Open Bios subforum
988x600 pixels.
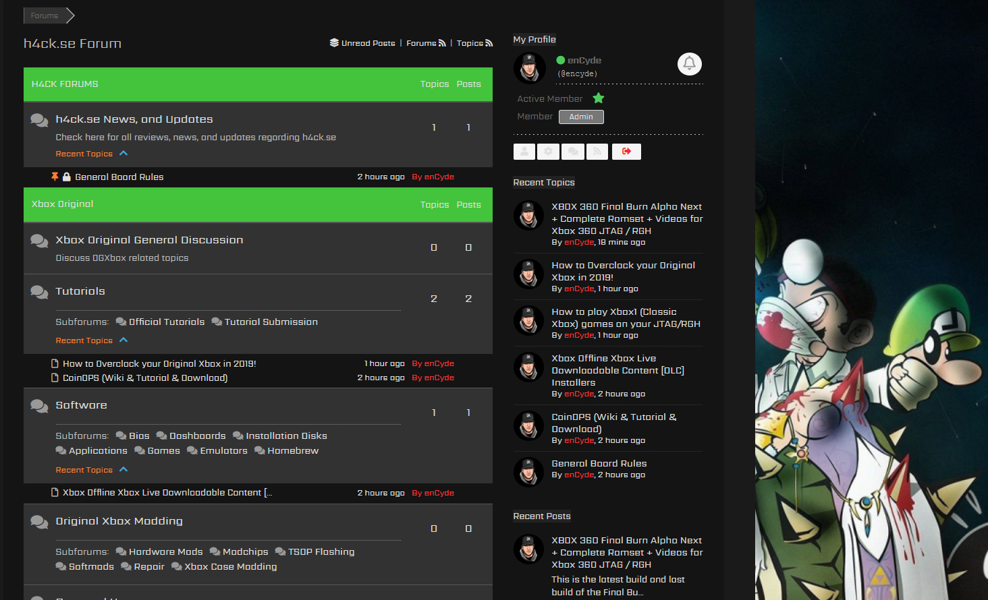point(139,436)
